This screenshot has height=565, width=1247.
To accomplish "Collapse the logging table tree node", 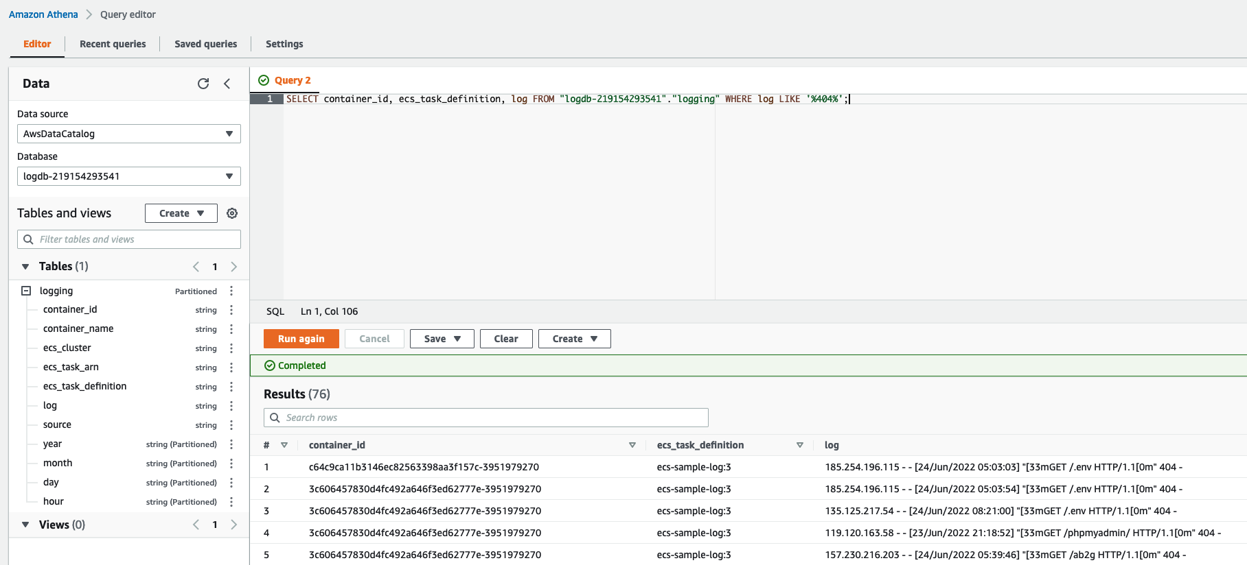I will [x=26, y=291].
